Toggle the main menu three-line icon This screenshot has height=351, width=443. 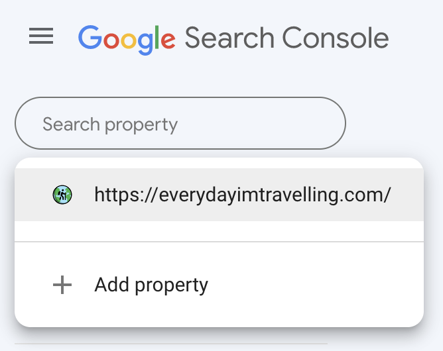pyautogui.click(x=41, y=37)
